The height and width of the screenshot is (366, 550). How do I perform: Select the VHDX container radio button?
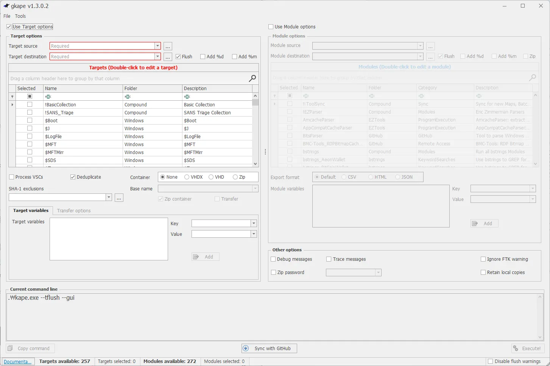187,177
